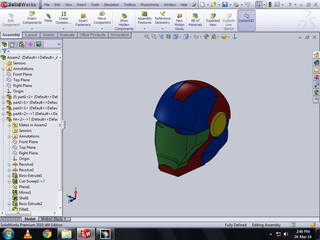Click the Edit Component tool
This screenshot has width=320, height=240.
point(11,20)
